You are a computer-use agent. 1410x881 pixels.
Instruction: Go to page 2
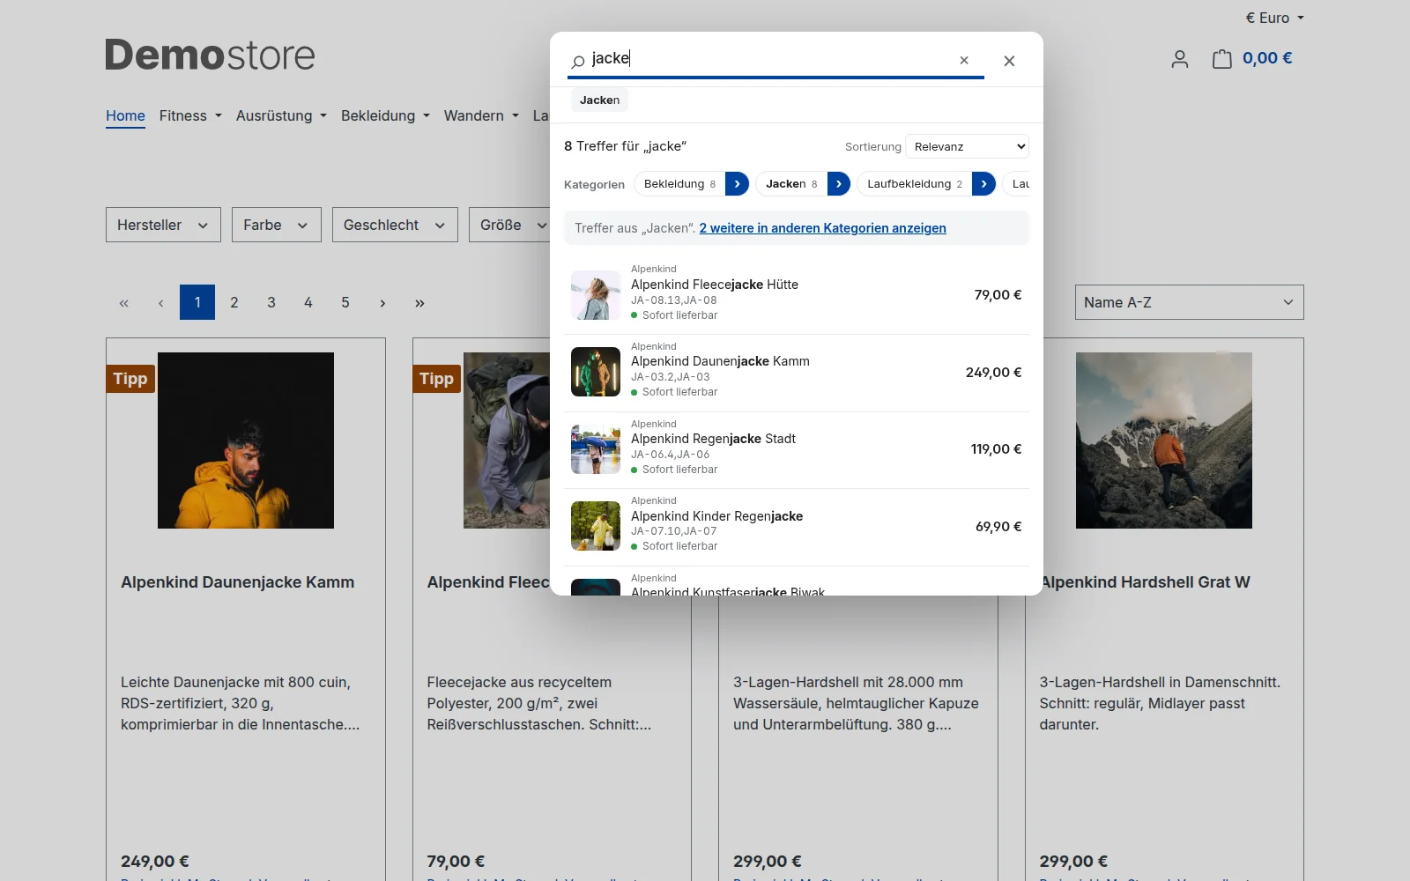(x=234, y=302)
